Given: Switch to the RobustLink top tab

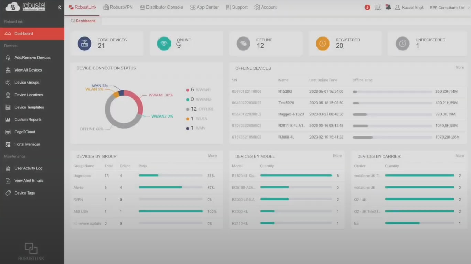Looking at the screenshot, I should point(83,7).
